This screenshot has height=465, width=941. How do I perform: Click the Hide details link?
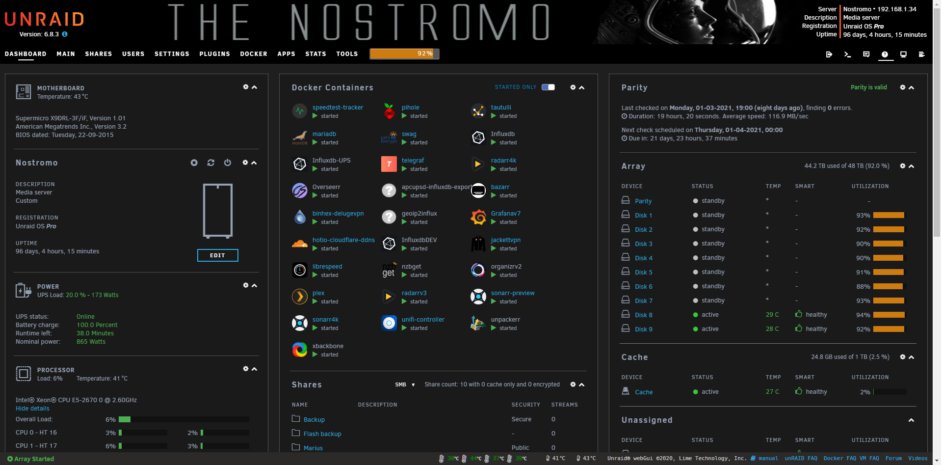(32, 409)
